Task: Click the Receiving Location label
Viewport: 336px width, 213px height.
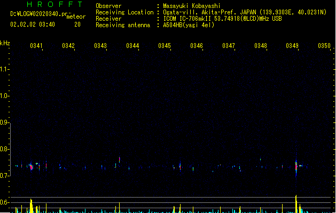Action: pos(124,12)
